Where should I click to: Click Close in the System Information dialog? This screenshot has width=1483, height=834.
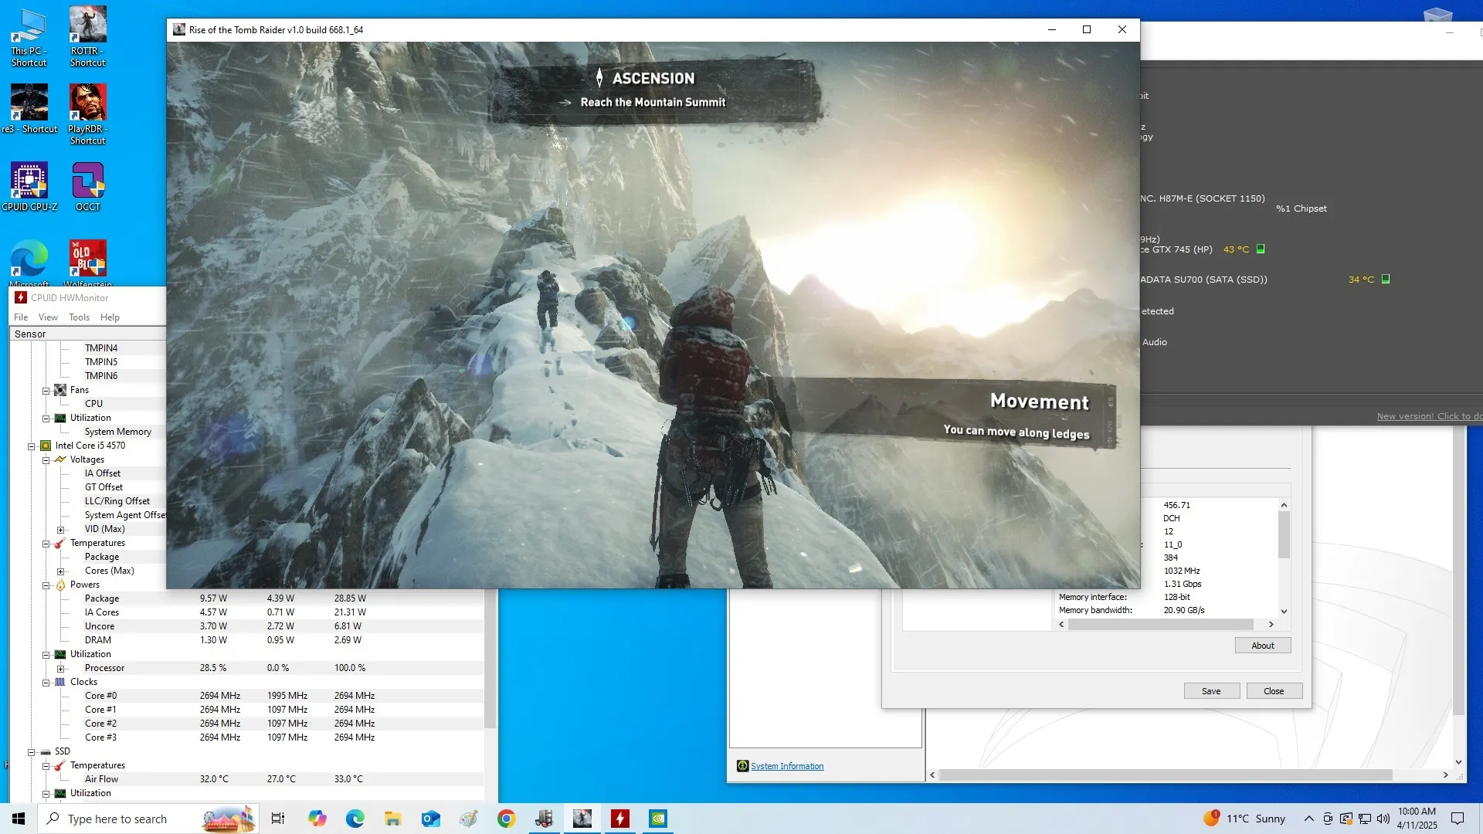click(1274, 691)
